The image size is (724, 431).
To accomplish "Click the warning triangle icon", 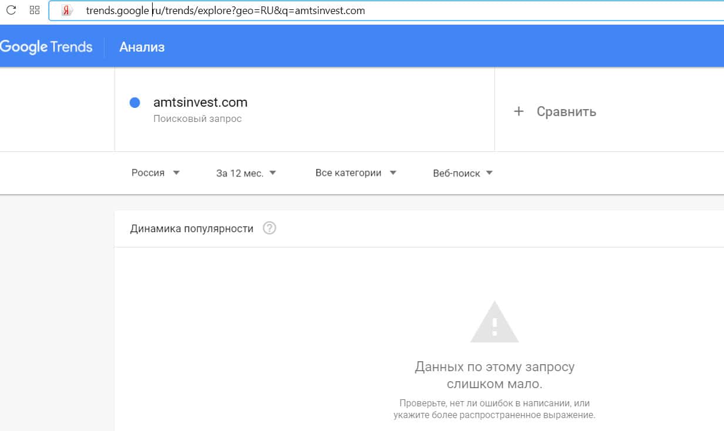I will [494, 323].
